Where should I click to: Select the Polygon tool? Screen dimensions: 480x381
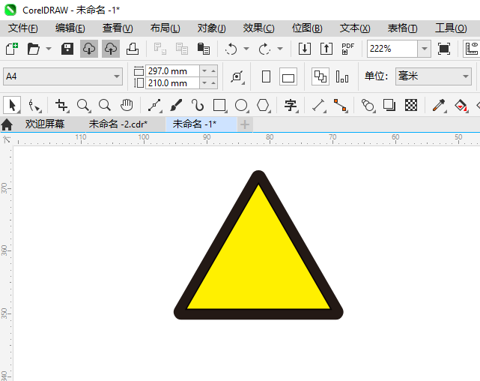(x=264, y=106)
